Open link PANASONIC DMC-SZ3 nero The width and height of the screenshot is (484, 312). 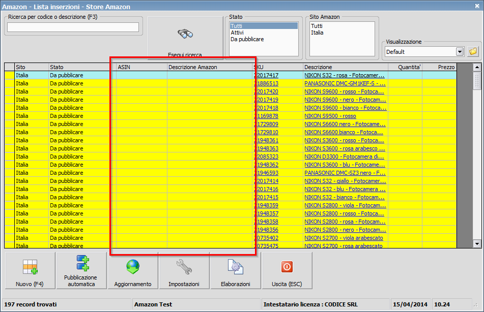click(345, 173)
